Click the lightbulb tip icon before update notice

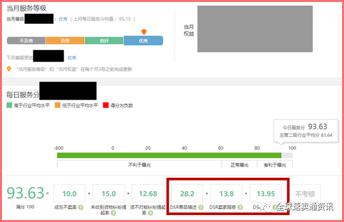[9, 69]
